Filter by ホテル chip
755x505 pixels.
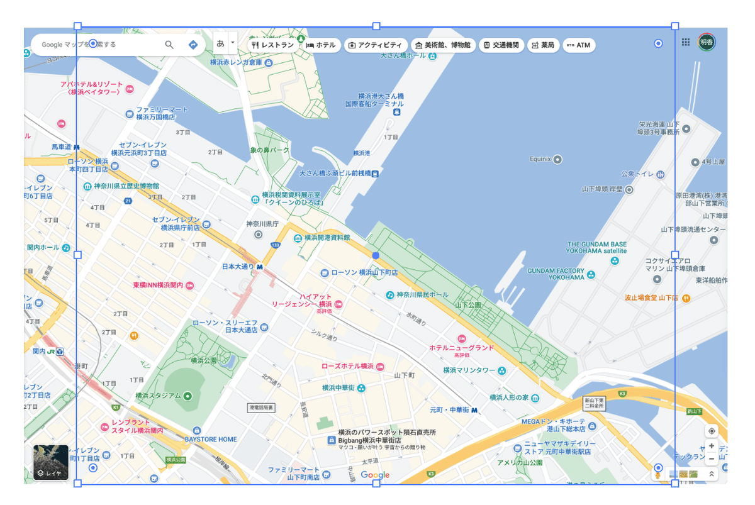pyautogui.click(x=321, y=45)
